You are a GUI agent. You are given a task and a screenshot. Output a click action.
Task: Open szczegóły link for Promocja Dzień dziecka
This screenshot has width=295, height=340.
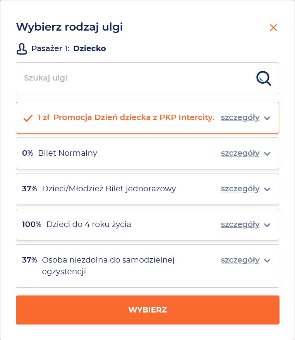coord(240,118)
